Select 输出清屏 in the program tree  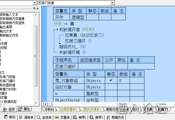(x=6, y=27)
